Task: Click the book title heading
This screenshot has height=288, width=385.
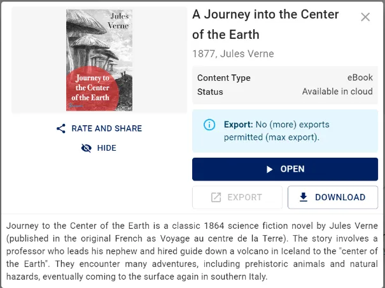Action: point(267,24)
